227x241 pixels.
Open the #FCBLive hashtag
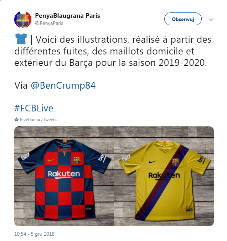pos(34,108)
